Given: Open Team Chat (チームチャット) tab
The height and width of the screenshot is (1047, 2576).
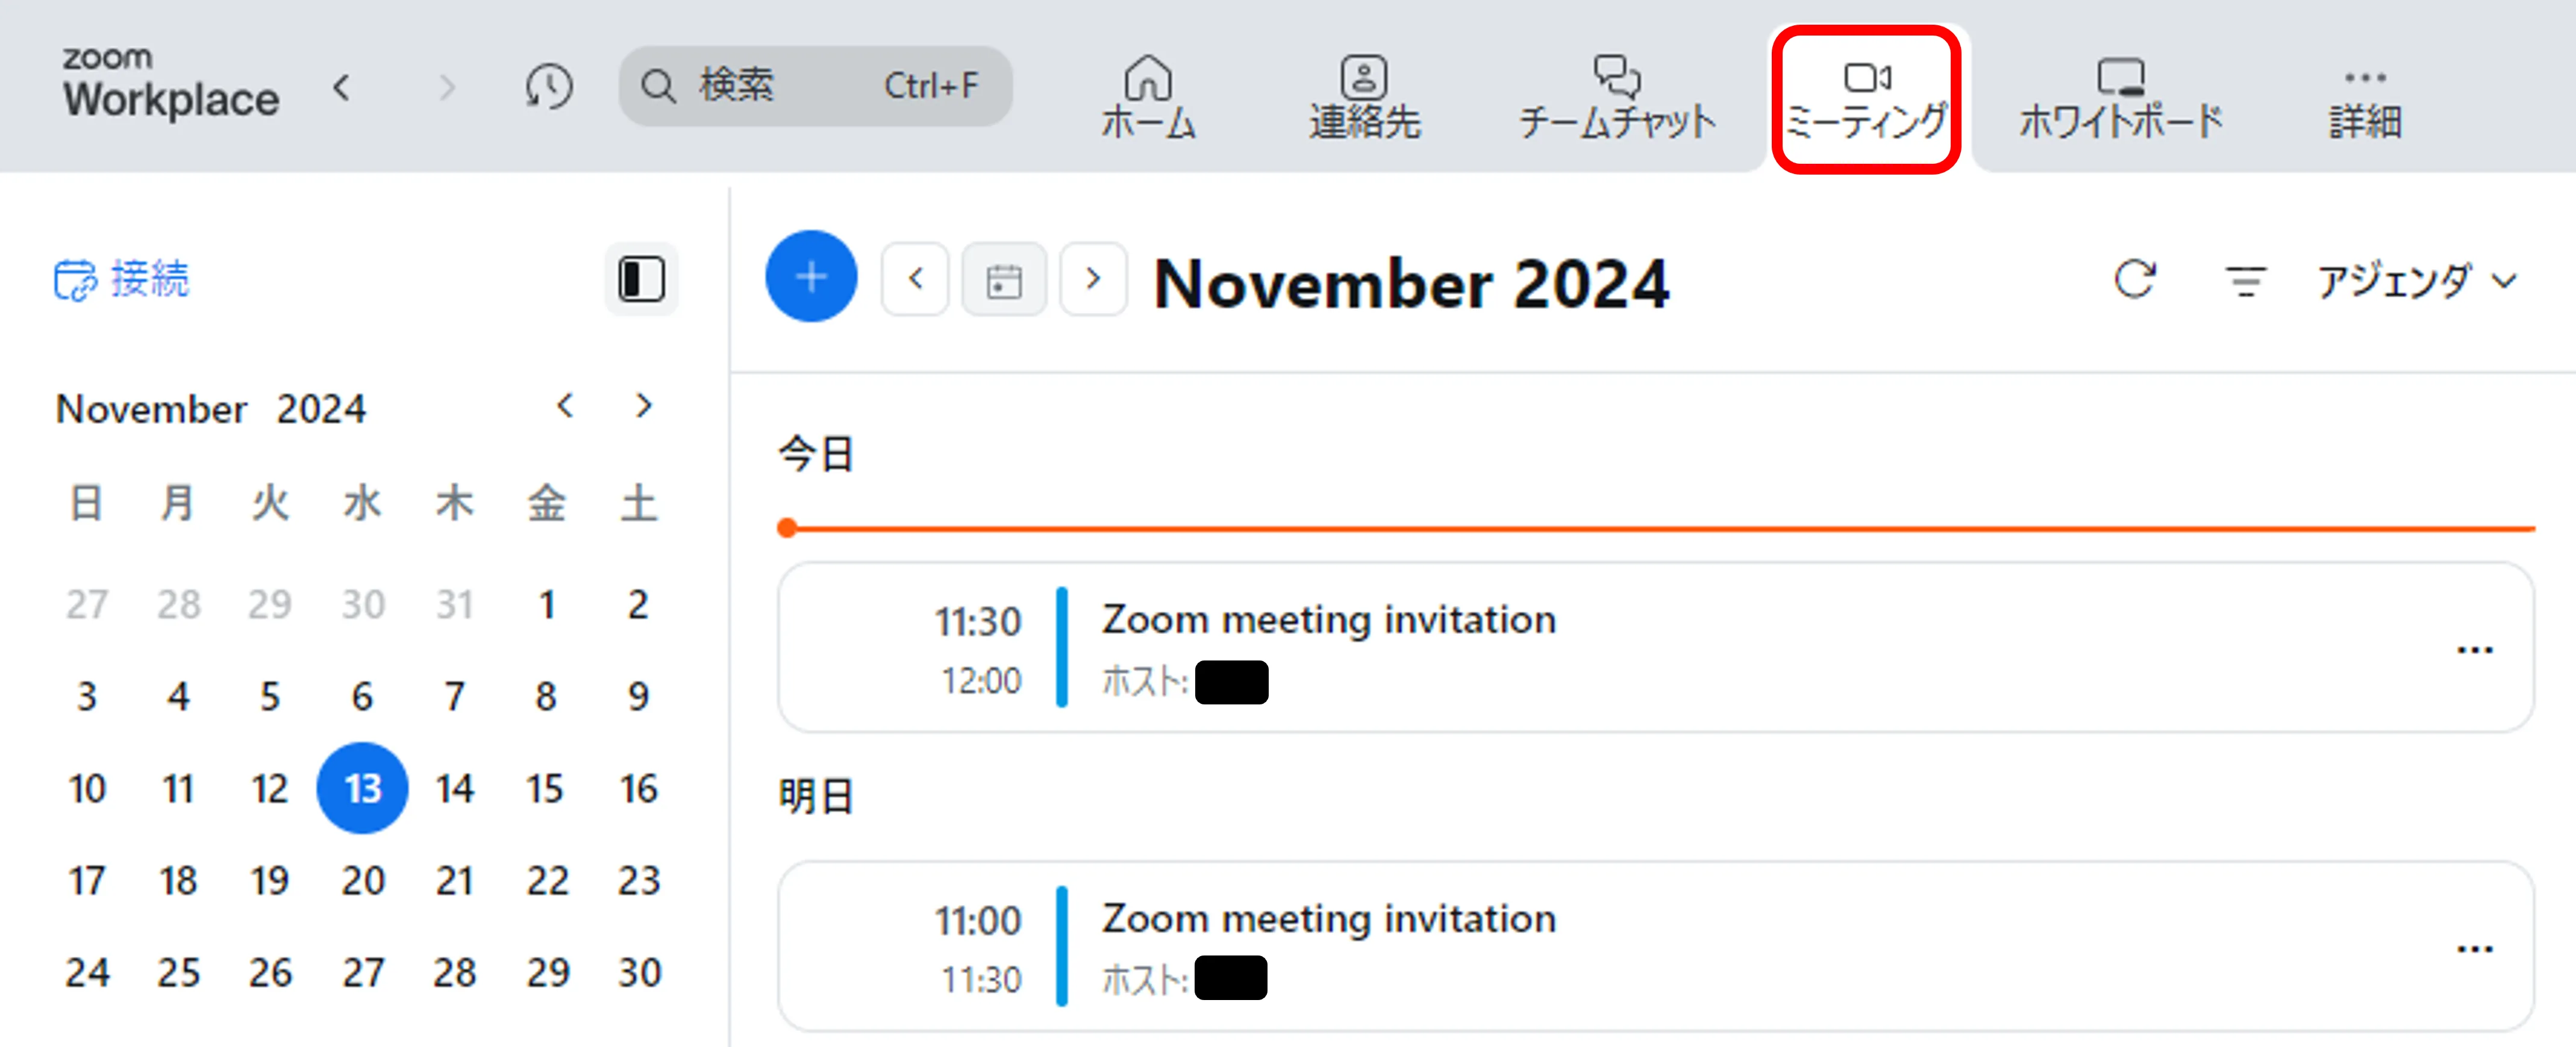Looking at the screenshot, I should click(x=1616, y=98).
